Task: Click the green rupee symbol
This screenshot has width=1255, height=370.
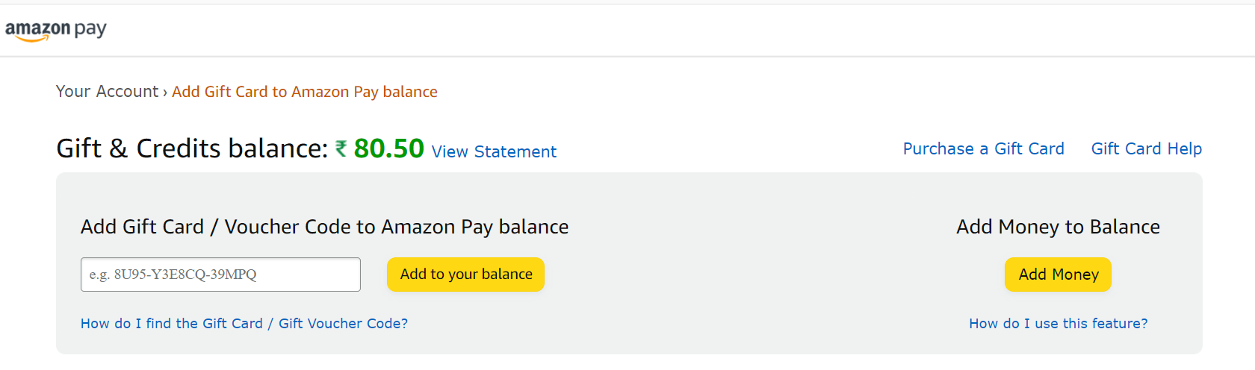Action: [341, 148]
